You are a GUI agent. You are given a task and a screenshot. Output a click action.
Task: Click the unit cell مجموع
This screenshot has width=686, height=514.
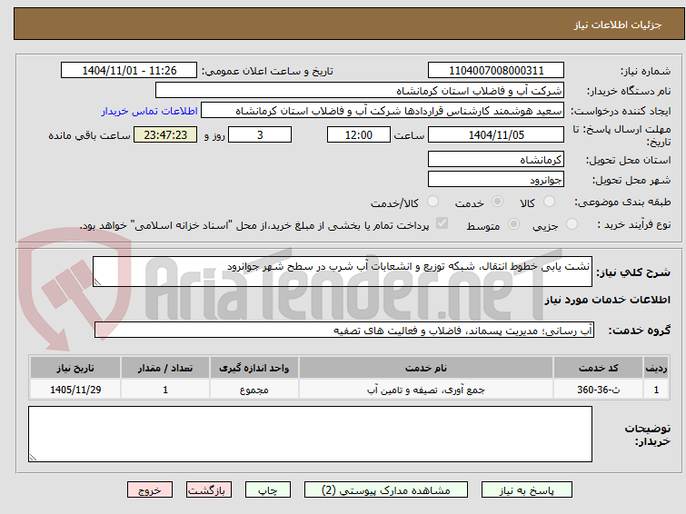254,390
